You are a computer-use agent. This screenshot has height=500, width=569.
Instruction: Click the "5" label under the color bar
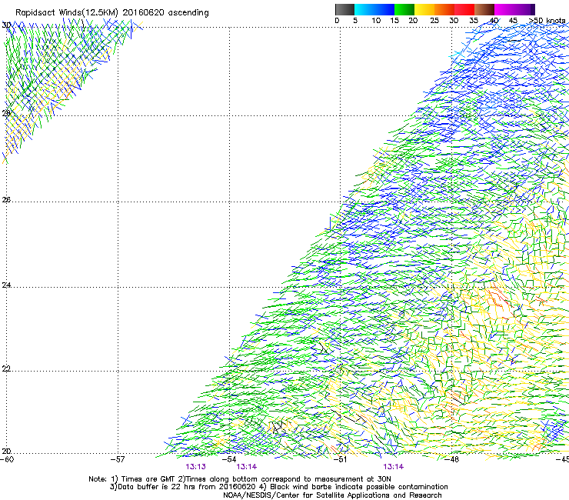(355, 21)
